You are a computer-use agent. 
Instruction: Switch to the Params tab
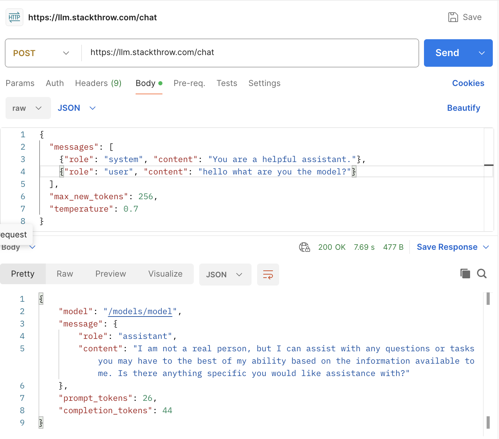point(20,83)
